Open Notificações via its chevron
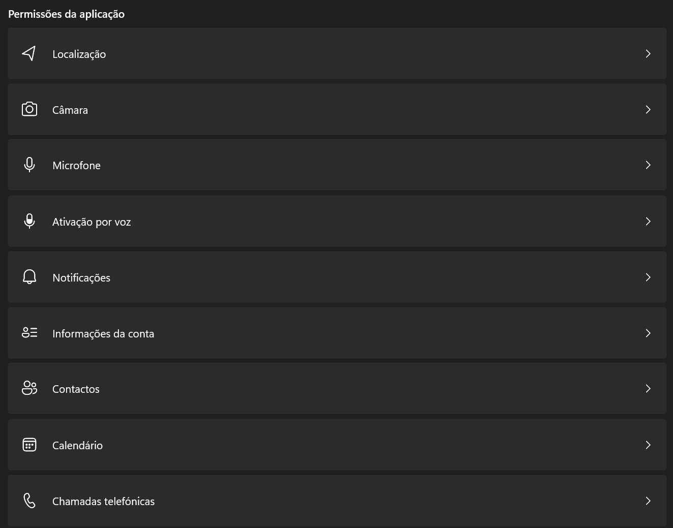The width and height of the screenshot is (673, 528). click(648, 277)
